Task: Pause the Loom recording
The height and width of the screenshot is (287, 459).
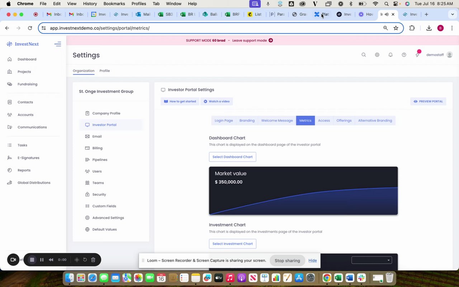Action: [42, 260]
